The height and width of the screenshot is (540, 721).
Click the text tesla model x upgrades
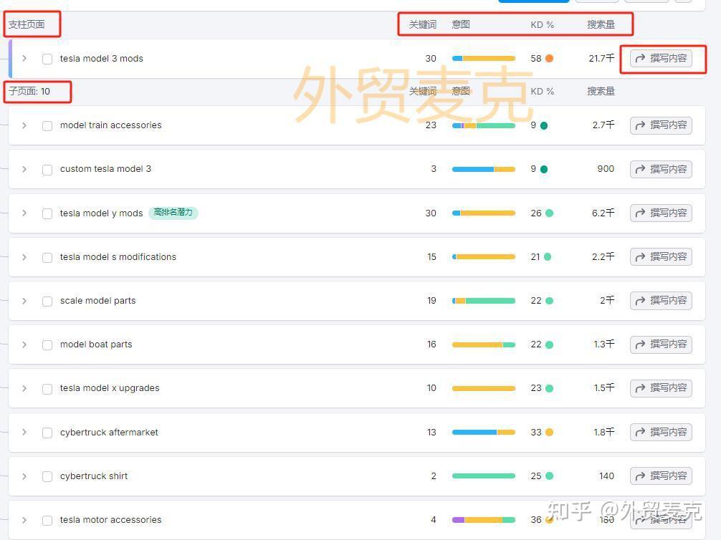[x=110, y=388]
